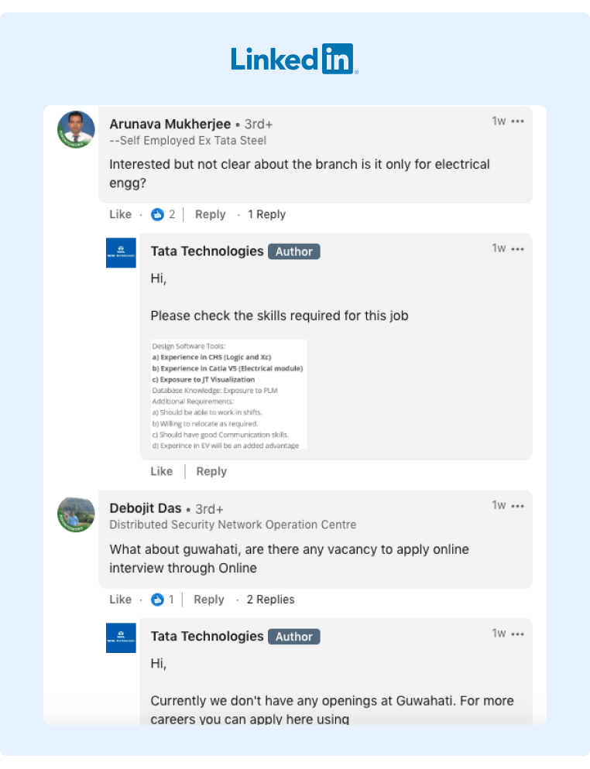Image resolution: width=590 pixels, height=769 pixels.
Task: Open Arunava Mukherjee's profile picture
Action: tap(76, 128)
